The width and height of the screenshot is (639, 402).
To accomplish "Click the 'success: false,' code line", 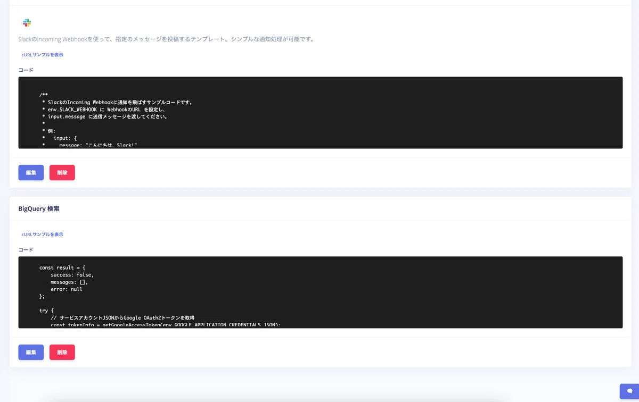I will point(72,275).
